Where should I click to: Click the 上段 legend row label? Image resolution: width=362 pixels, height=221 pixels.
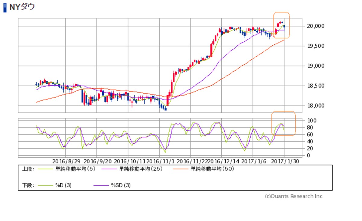click(28, 169)
